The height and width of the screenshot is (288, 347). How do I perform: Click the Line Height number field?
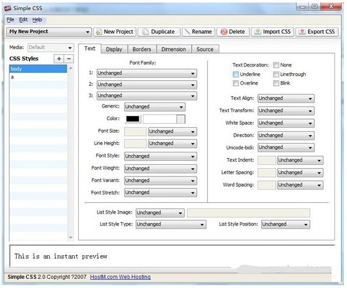[x=135, y=143]
